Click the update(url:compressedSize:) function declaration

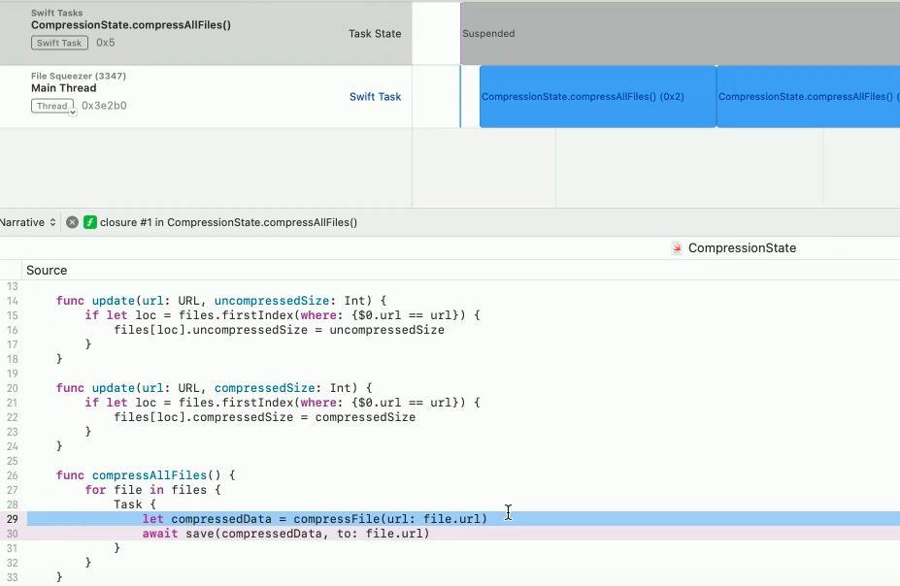pyautogui.click(x=215, y=388)
